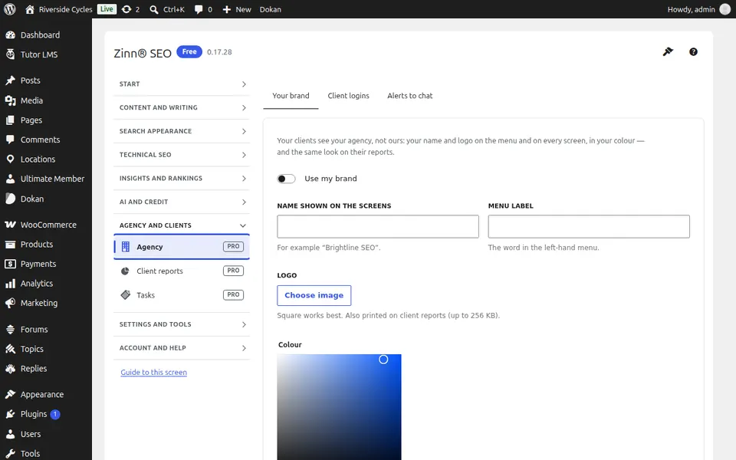Click the WordPress logo in admin bar
This screenshot has height=460, width=736.
pos(10,9)
